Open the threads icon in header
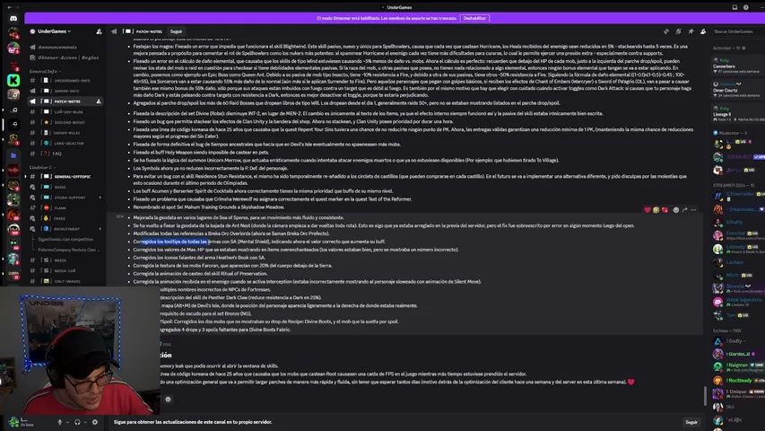The image size is (765, 431). [x=666, y=31]
